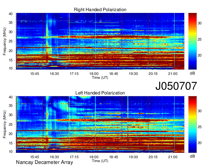The image size is (205, 166).
Task: Click the "Nancay Decameter Array" caption
Action: 44,162
